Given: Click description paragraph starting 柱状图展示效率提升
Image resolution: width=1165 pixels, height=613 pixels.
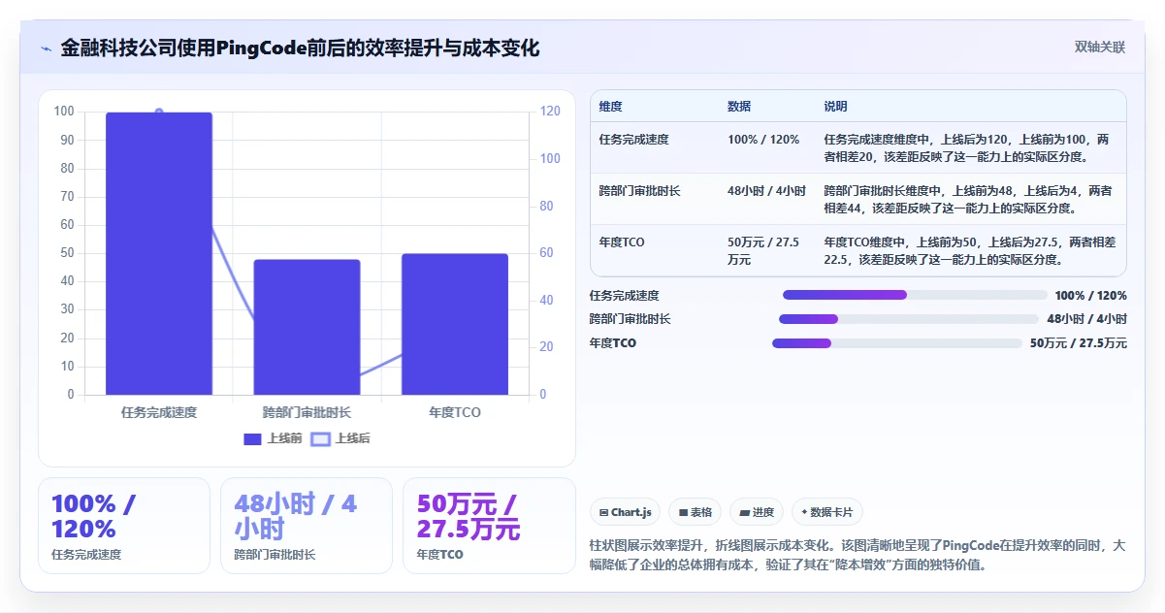Looking at the screenshot, I should (858, 555).
